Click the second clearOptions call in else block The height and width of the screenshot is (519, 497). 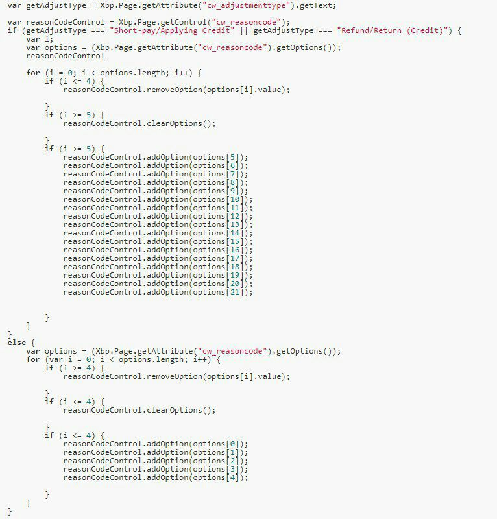coord(139,410)
